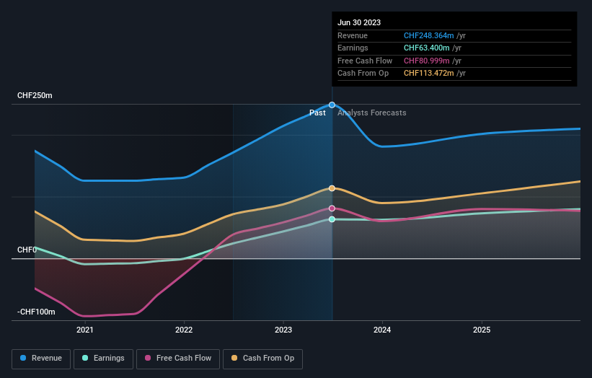Click the CHF80.999m free cash flow value
Image resolution: width=592 pixels, height=378 pixels.
[x=427, y=61]
